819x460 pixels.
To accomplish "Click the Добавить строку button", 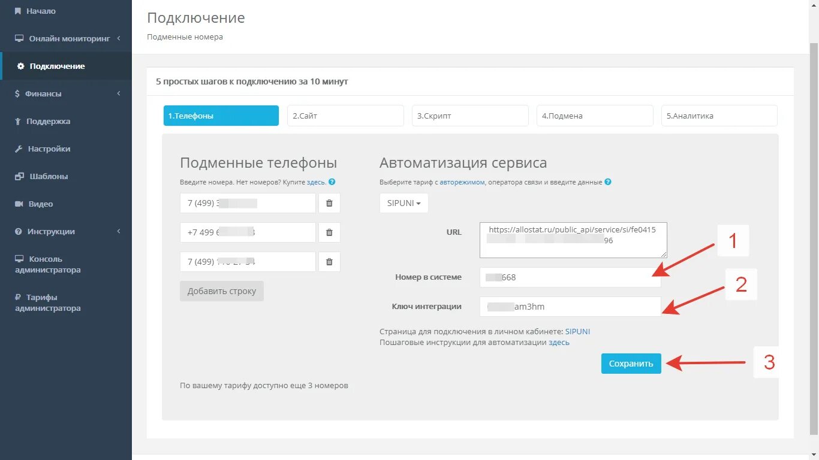I will point(222,291).
